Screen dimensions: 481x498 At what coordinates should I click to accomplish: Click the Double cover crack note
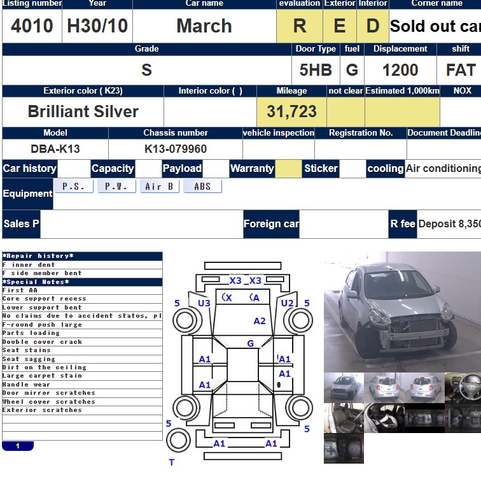(82, 342)
